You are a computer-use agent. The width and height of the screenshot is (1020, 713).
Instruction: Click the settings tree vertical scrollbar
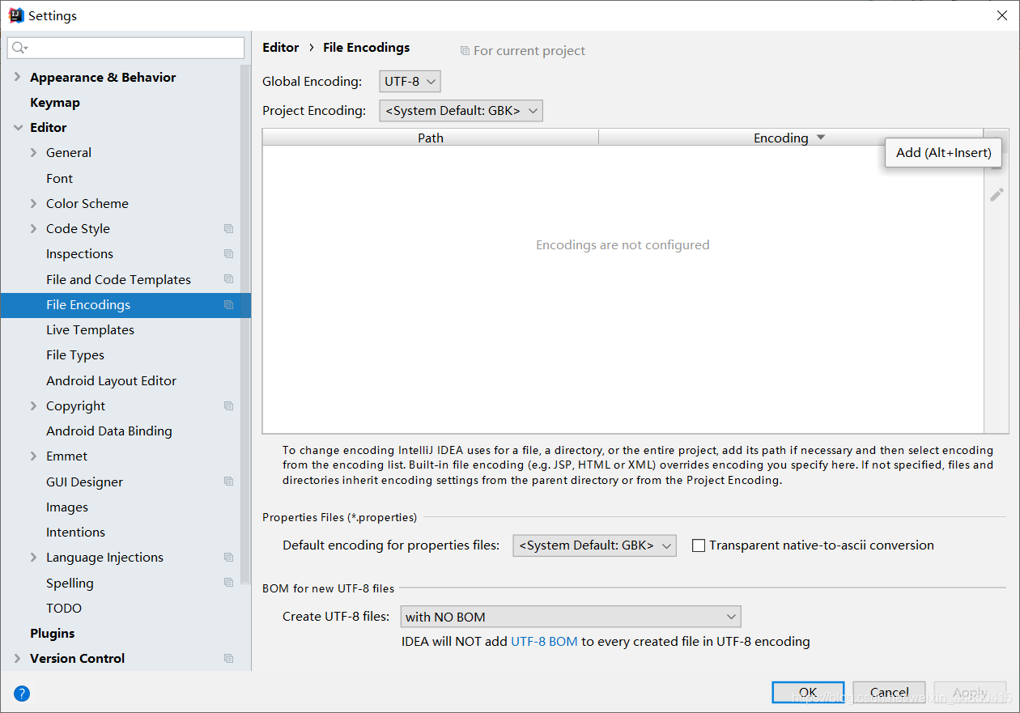[x=246, y=324]
